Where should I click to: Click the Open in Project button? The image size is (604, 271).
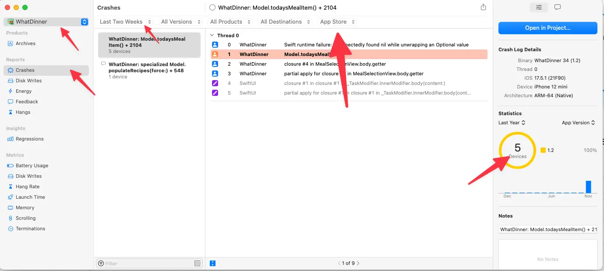coord(547,28)
